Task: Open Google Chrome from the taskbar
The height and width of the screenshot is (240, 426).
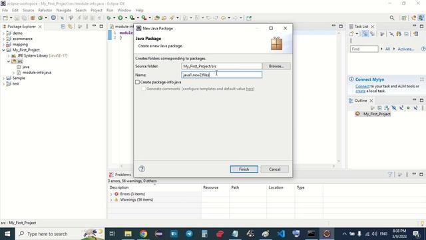Action: (144, 234)
